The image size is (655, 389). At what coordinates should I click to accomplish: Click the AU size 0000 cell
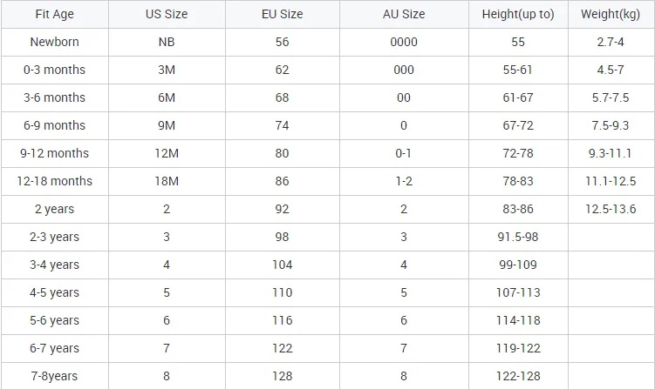click(x=404, y=42)
